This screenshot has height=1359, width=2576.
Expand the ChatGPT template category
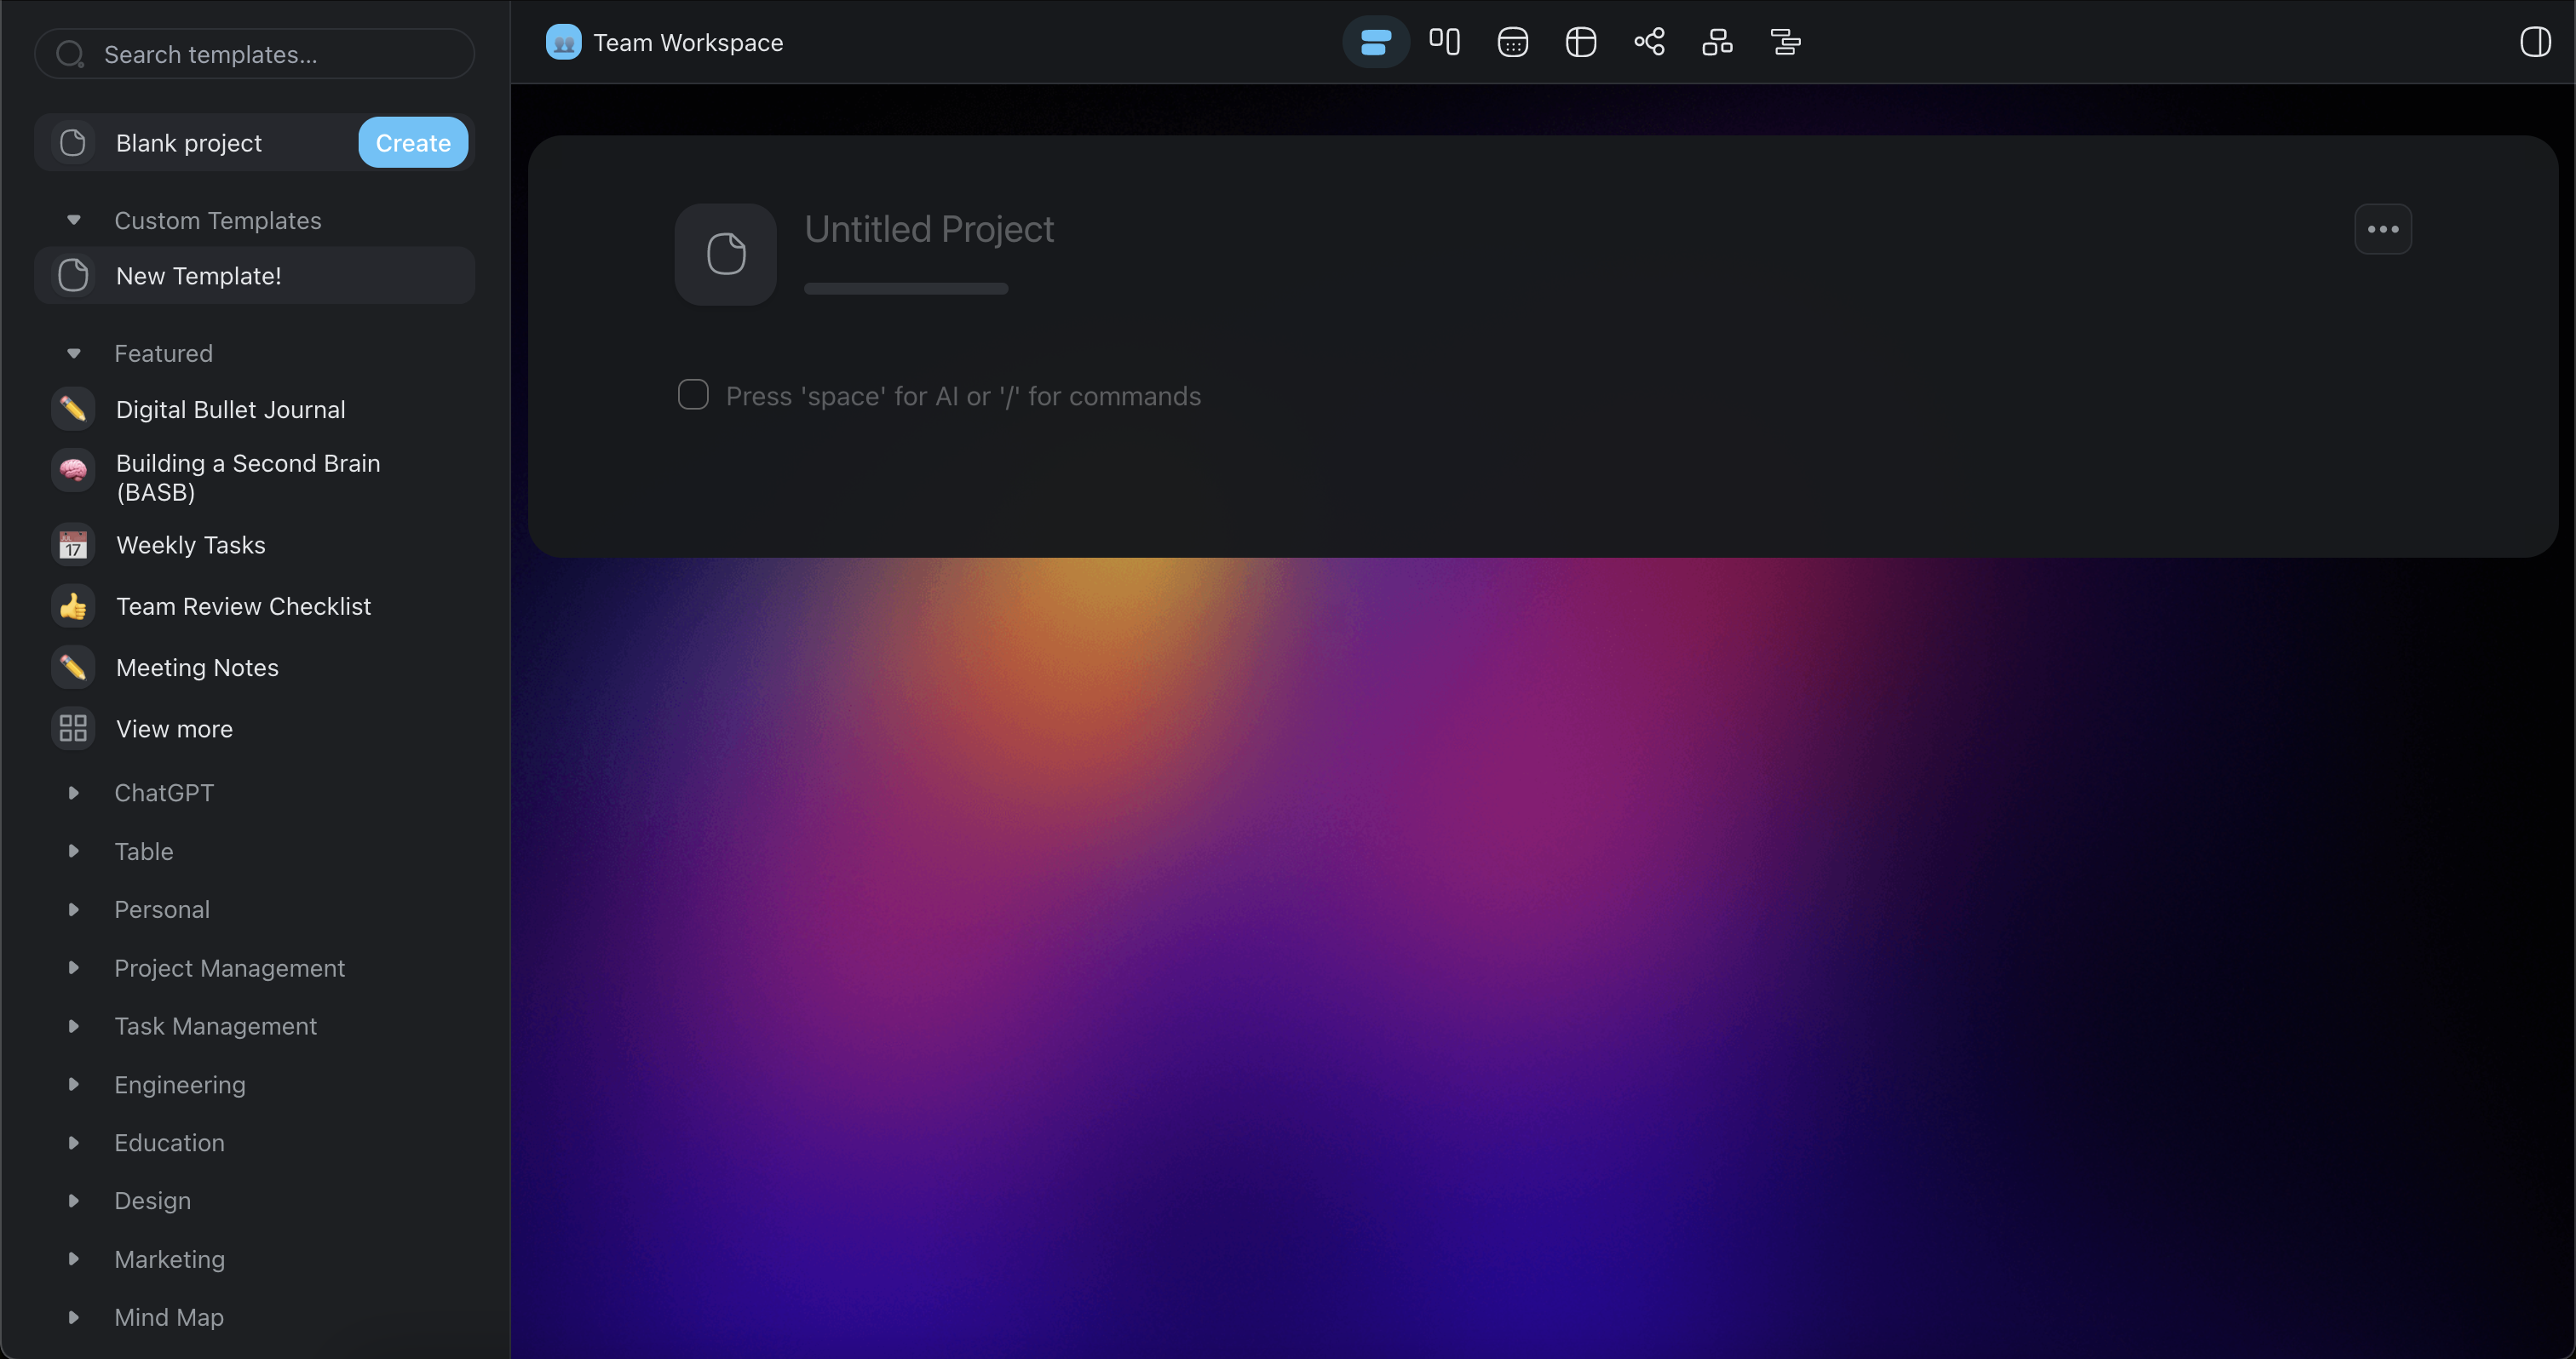[73, 793]
